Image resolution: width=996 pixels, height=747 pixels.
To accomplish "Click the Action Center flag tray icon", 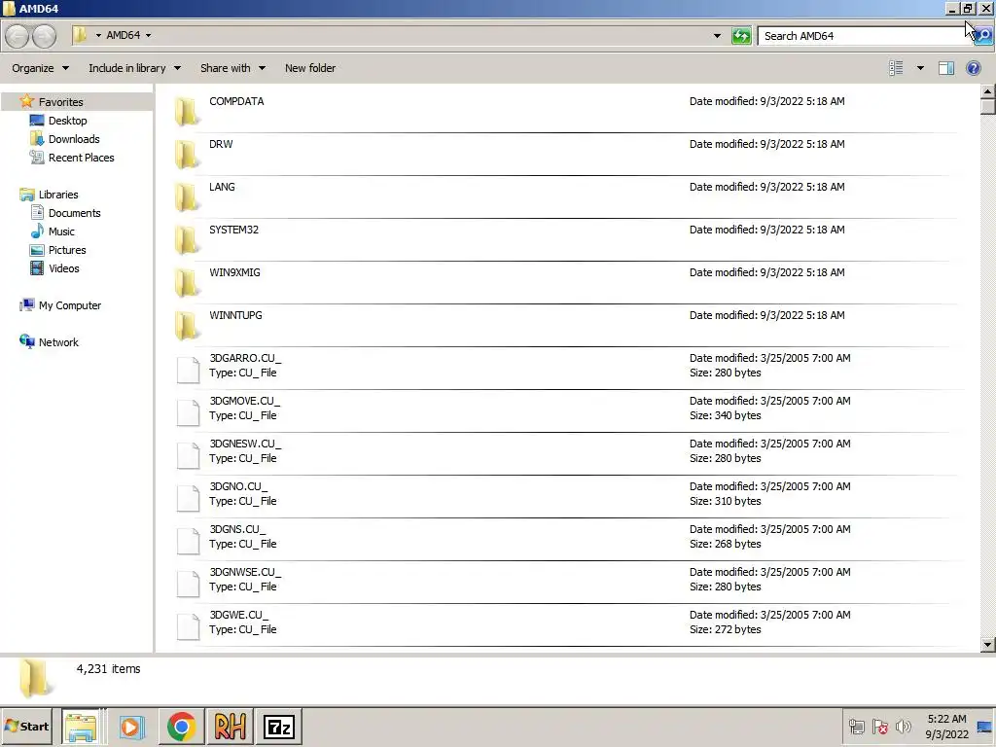I will [879, 726].
